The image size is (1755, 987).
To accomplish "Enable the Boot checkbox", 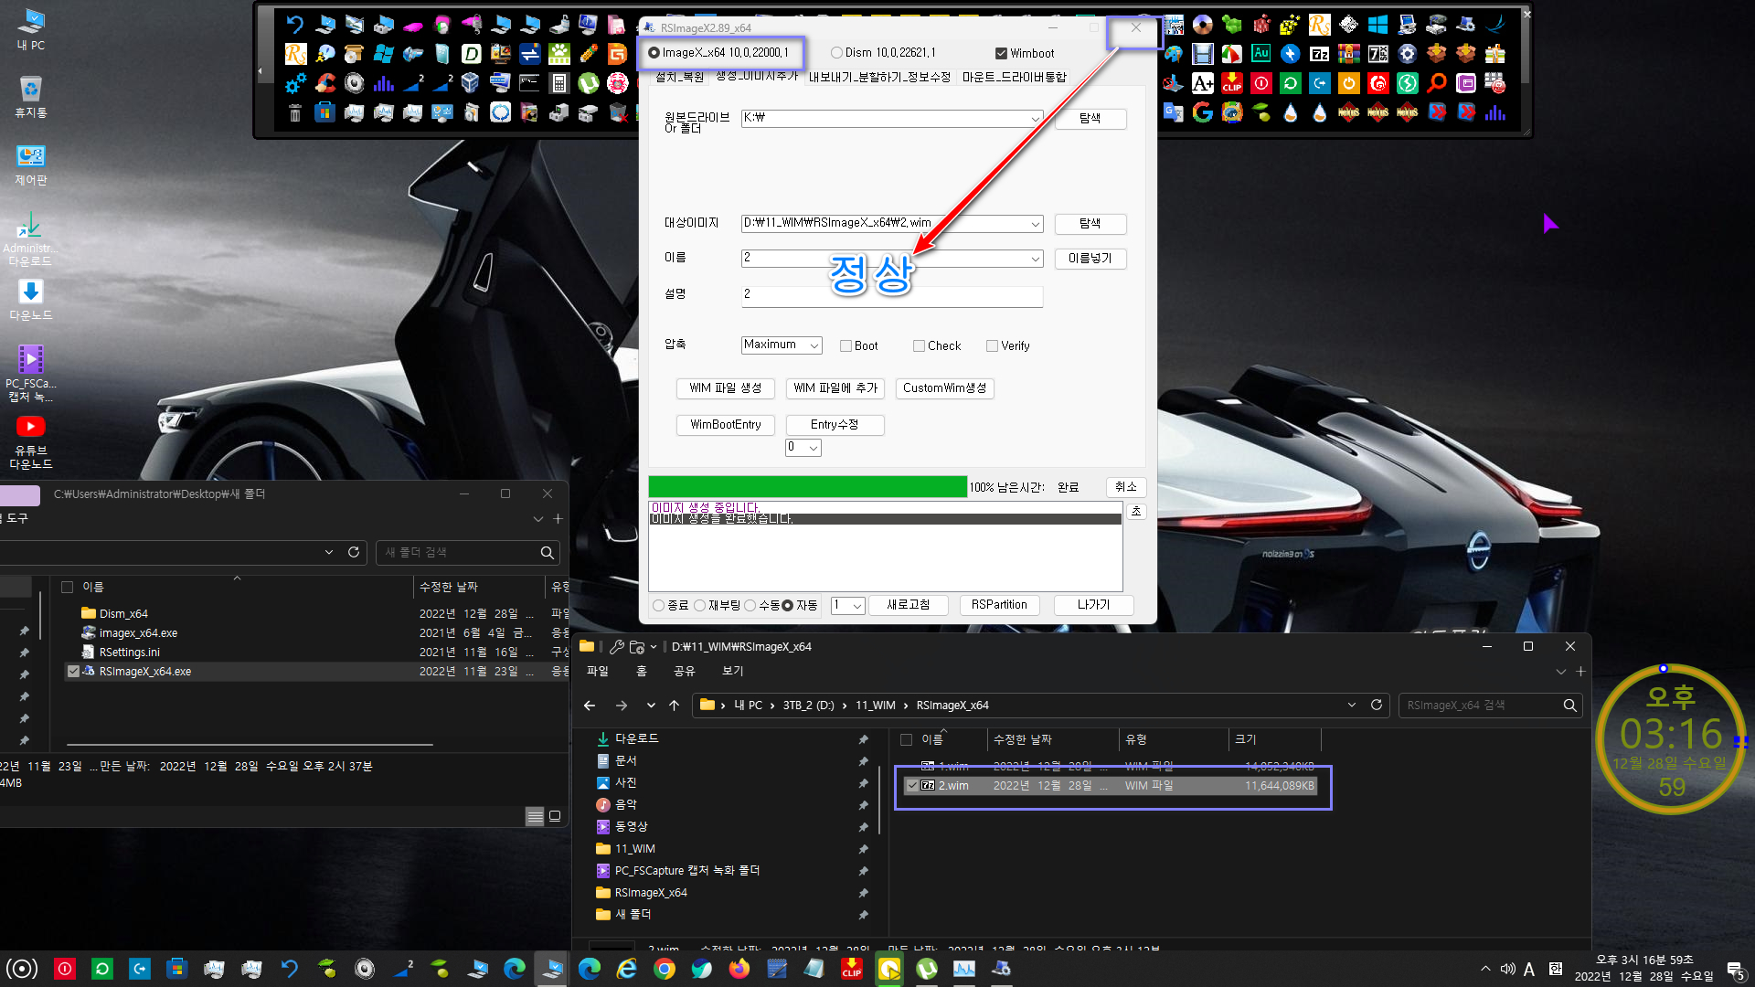I will pos(846,346).
